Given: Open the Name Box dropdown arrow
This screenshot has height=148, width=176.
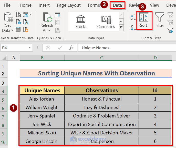Looking at the screenshot, I should tap(30, 48).
